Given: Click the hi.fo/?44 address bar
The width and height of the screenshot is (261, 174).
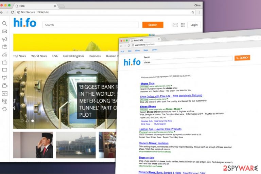Looking at the screenshot, I should 105,12.
